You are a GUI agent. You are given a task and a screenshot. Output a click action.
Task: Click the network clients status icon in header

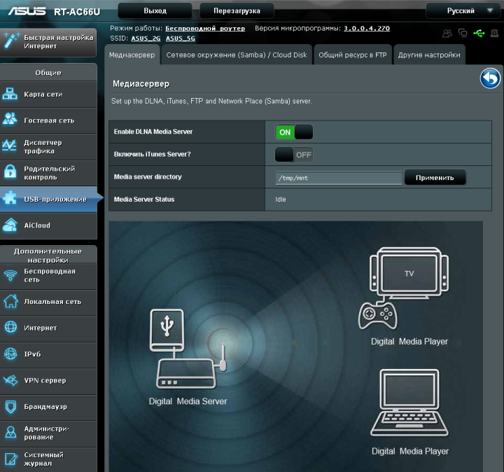point(463,33)
